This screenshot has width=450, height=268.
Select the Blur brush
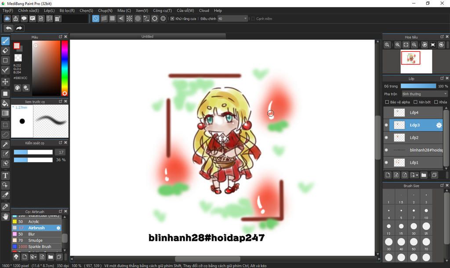tap(36, 234)
